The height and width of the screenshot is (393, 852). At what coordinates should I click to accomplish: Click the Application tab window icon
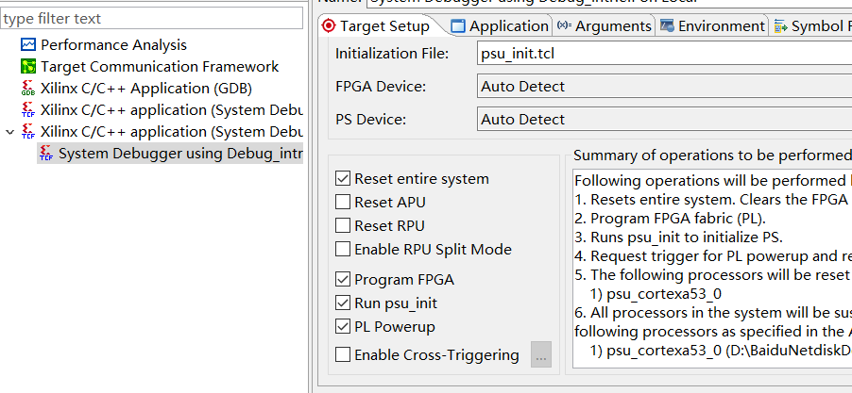click(x=458, y=26)
